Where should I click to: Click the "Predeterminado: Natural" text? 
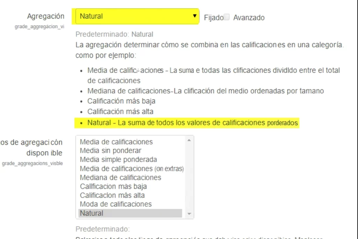pyautogui.click(x=114, y=34)
